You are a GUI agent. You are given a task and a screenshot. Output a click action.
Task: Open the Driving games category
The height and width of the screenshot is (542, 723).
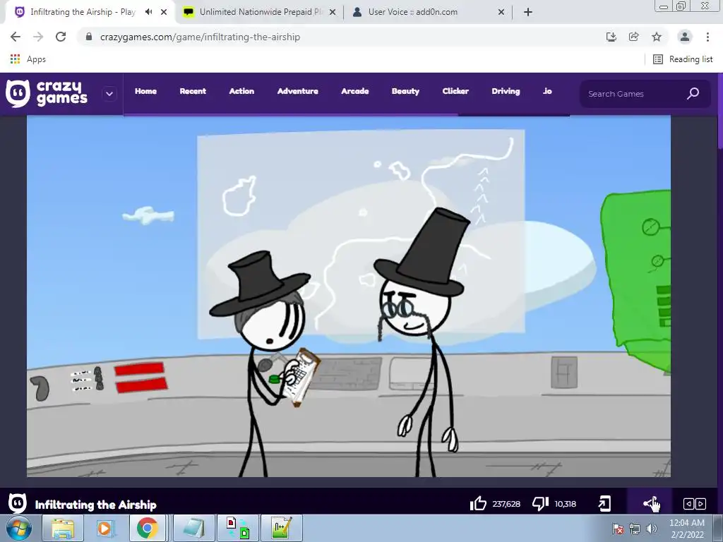pos(506,91)
